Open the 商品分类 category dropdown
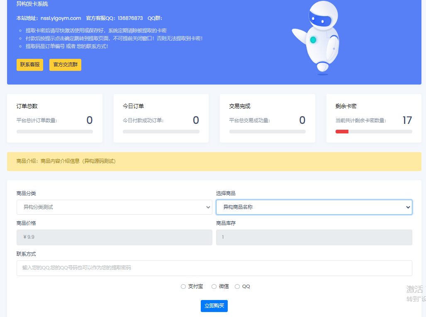The width and height of the screenshot is (426, 317). (114, 207)
